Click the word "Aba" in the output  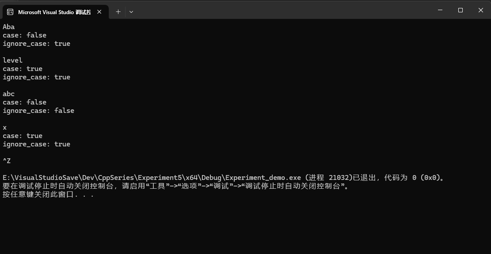(x=8, y=26)
